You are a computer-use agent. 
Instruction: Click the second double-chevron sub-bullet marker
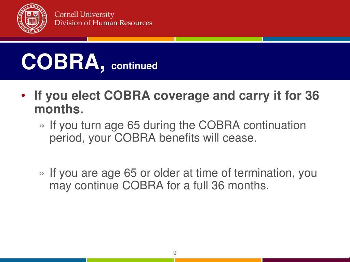tap(41, 173)
